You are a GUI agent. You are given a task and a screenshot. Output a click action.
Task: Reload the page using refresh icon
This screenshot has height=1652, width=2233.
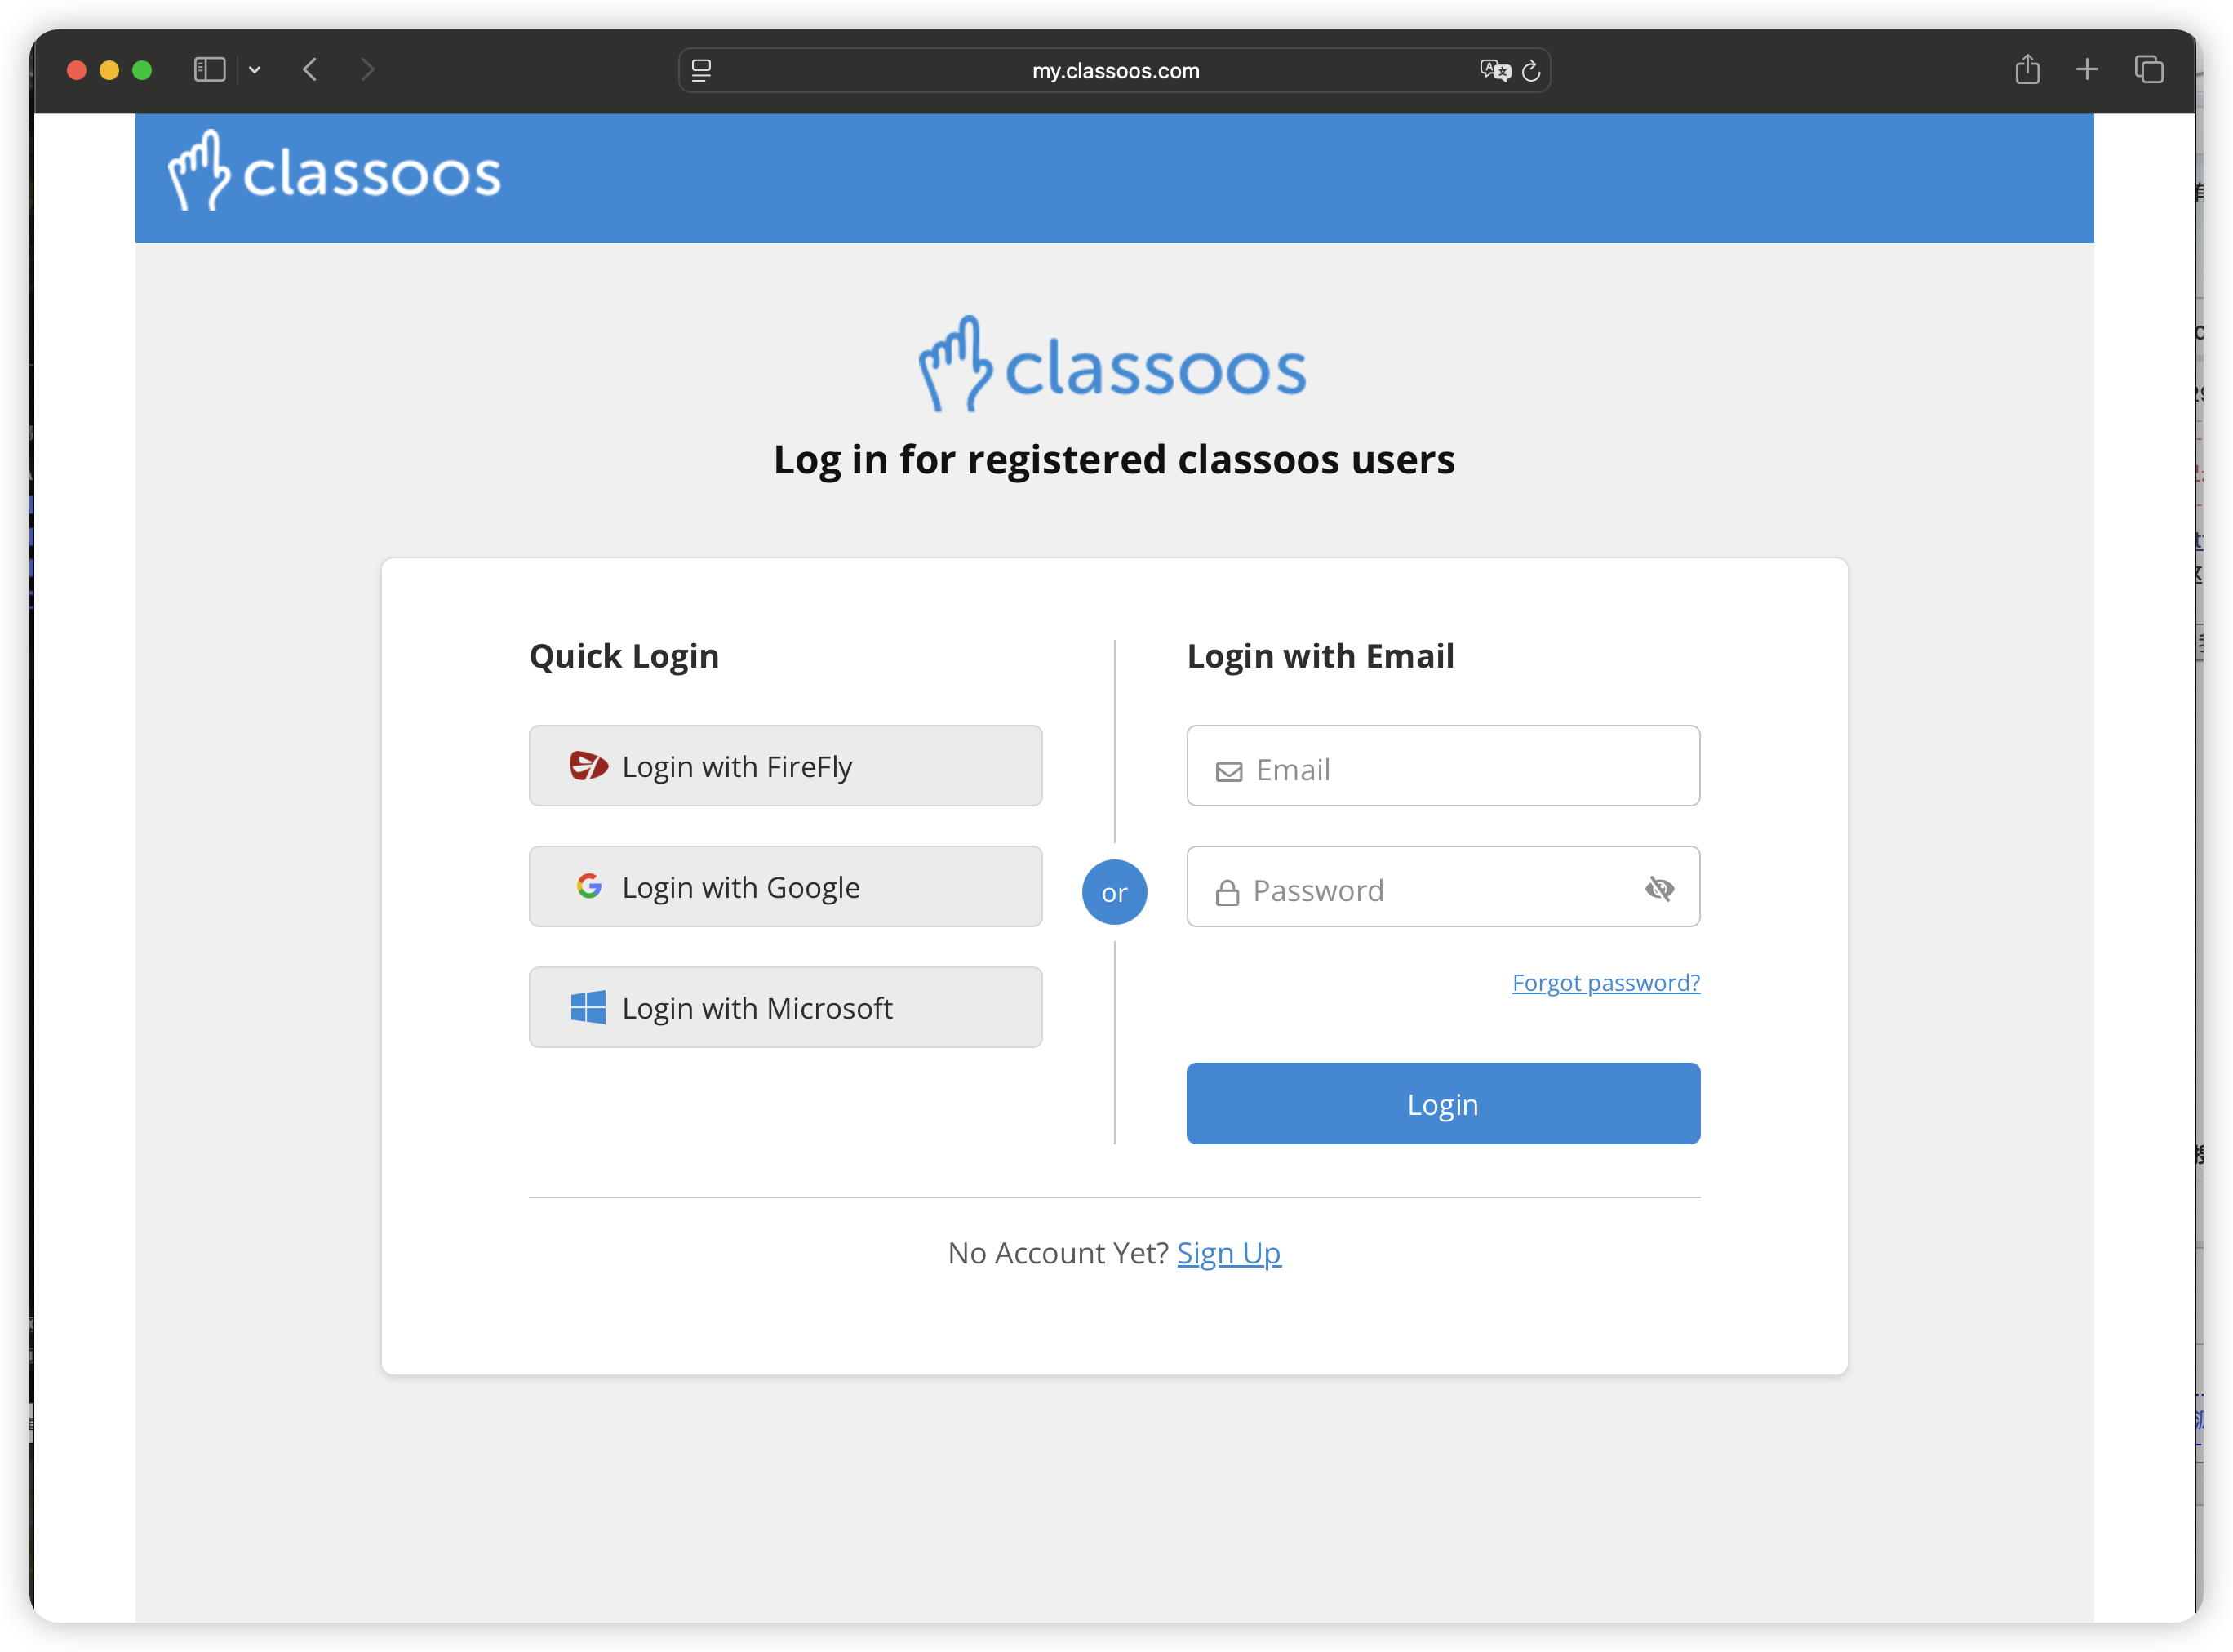pos(1531,71)
